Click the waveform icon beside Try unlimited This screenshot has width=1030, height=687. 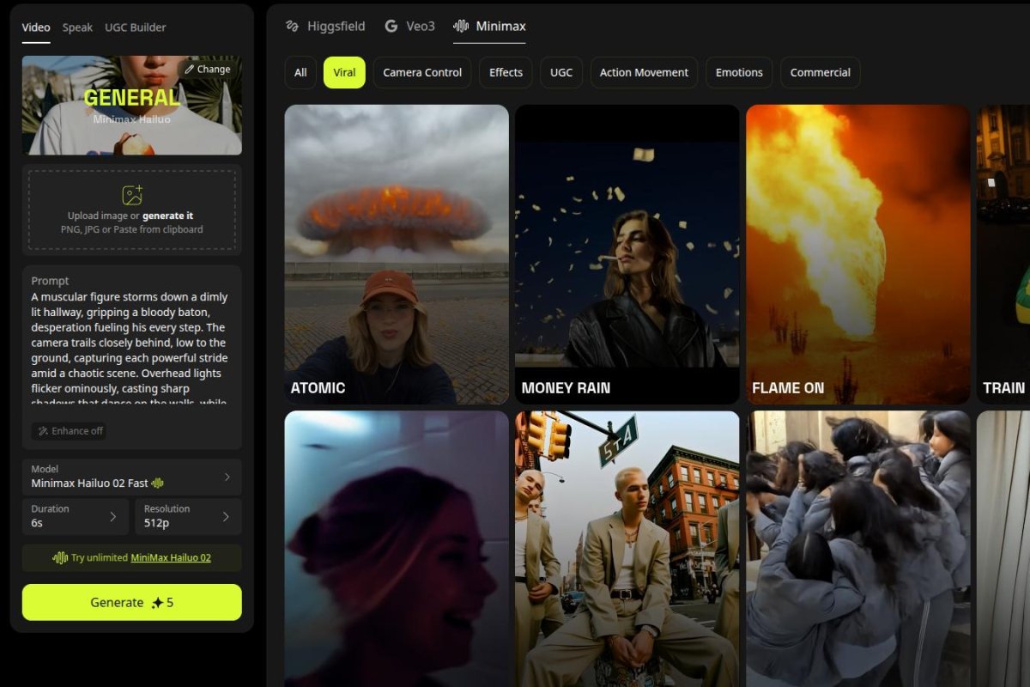[60, 557]
